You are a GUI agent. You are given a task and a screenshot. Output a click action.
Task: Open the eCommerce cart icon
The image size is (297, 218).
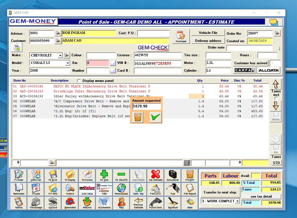(104, 203)
